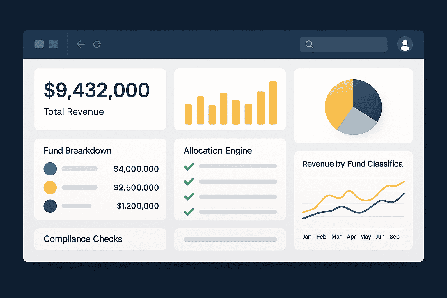Open the user profile avatar

[405, 44]
